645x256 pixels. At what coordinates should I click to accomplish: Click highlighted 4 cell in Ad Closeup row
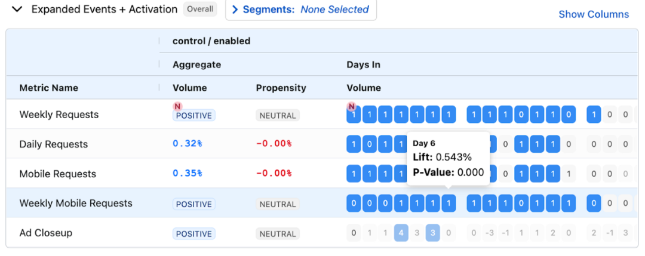click(401, 233)
